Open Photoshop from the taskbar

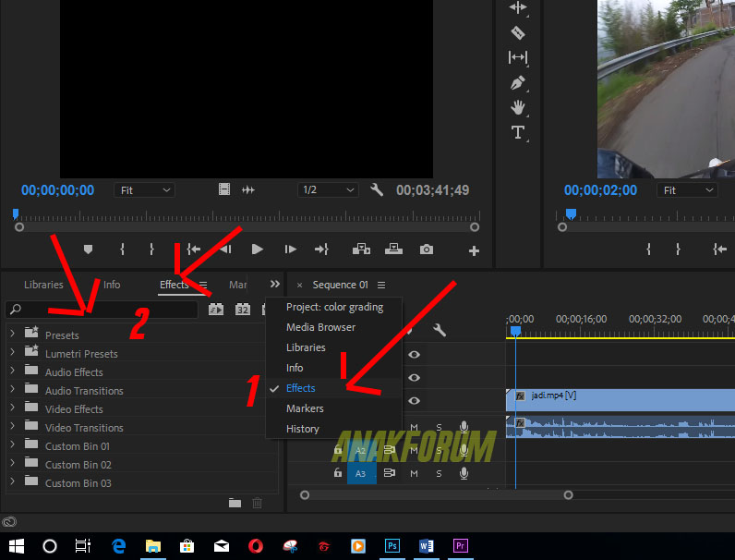pyautogui.click(x=392, y=546)
